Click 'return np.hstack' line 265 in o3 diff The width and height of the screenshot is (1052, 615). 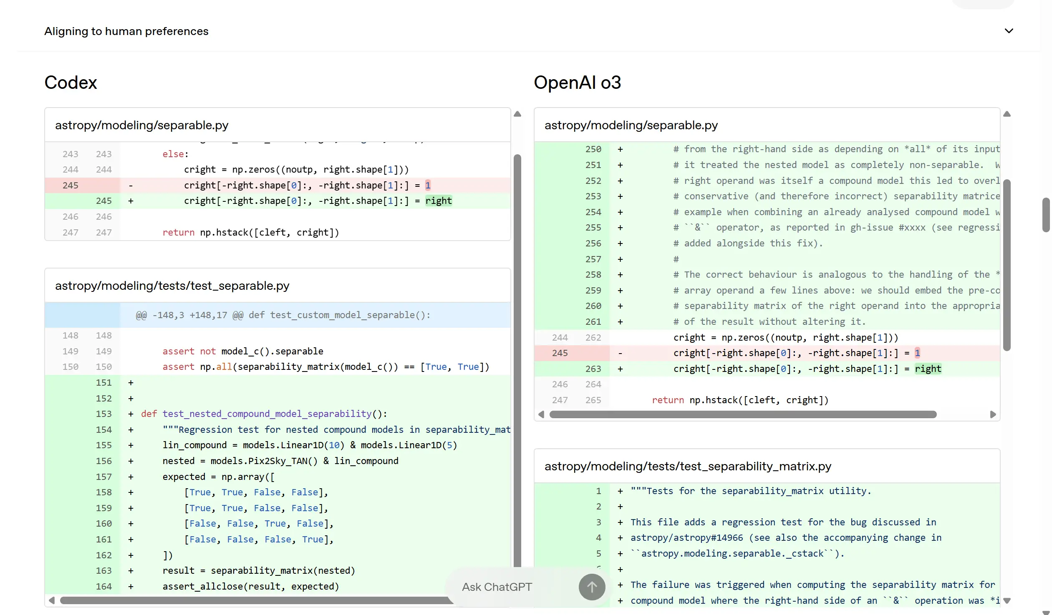767,400
